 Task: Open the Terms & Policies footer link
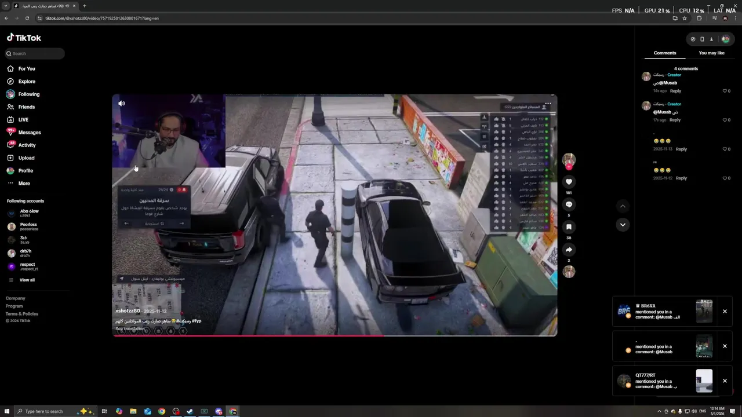coord(22,314)
